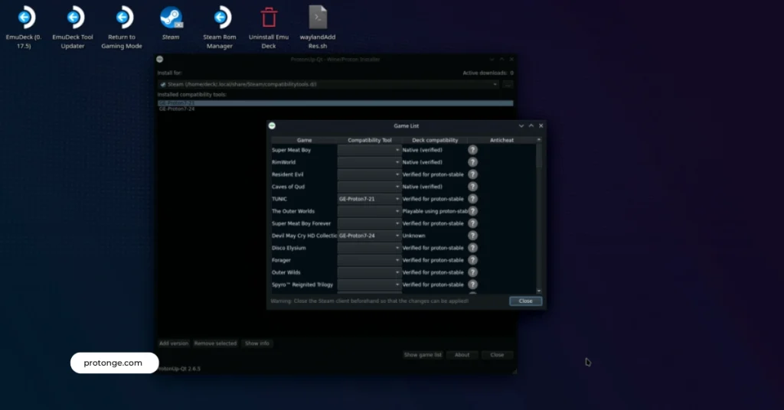Sort by the Game column header
Image resolution: width=784 pixels, height=410 pixels.
click(x=304, y=140)
